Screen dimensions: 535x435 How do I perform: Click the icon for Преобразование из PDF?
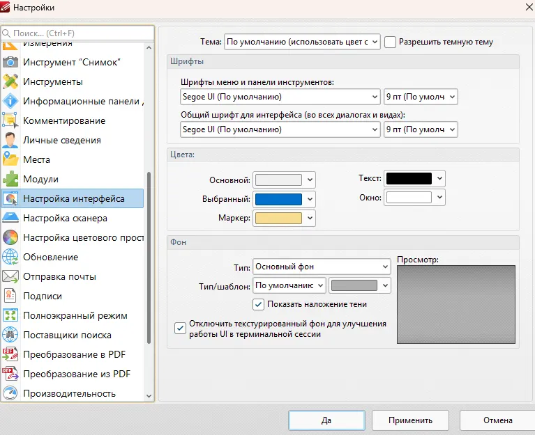point(10,374)
